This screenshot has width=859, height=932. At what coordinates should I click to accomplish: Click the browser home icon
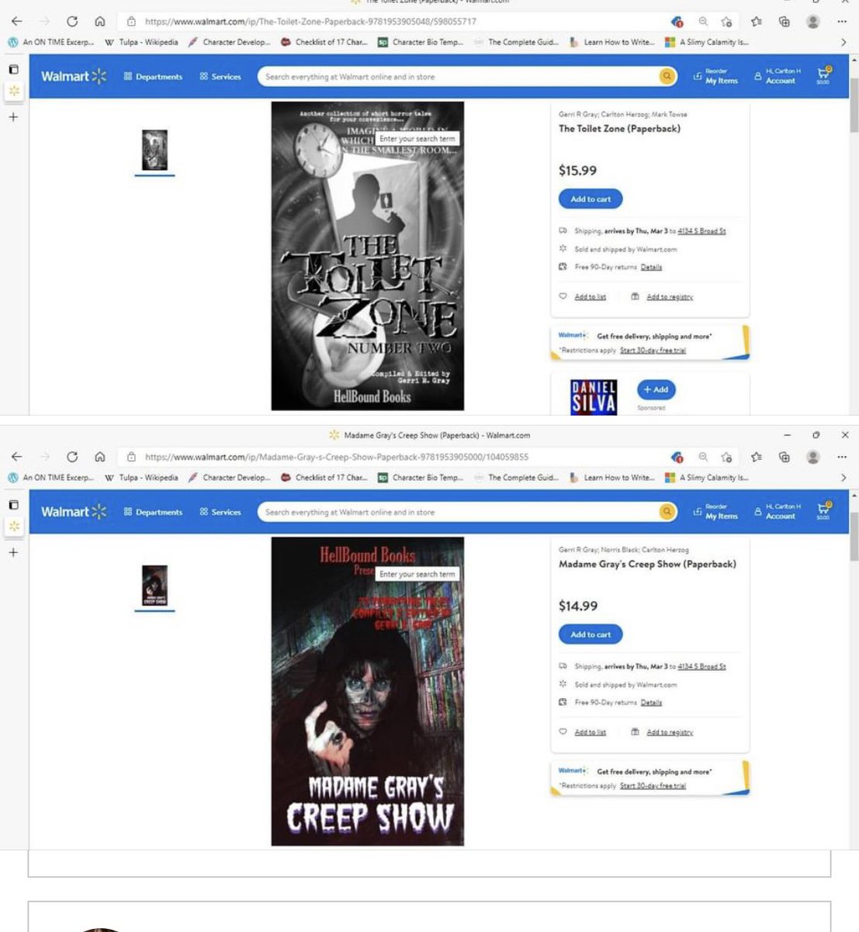click(x=99, y=22)
